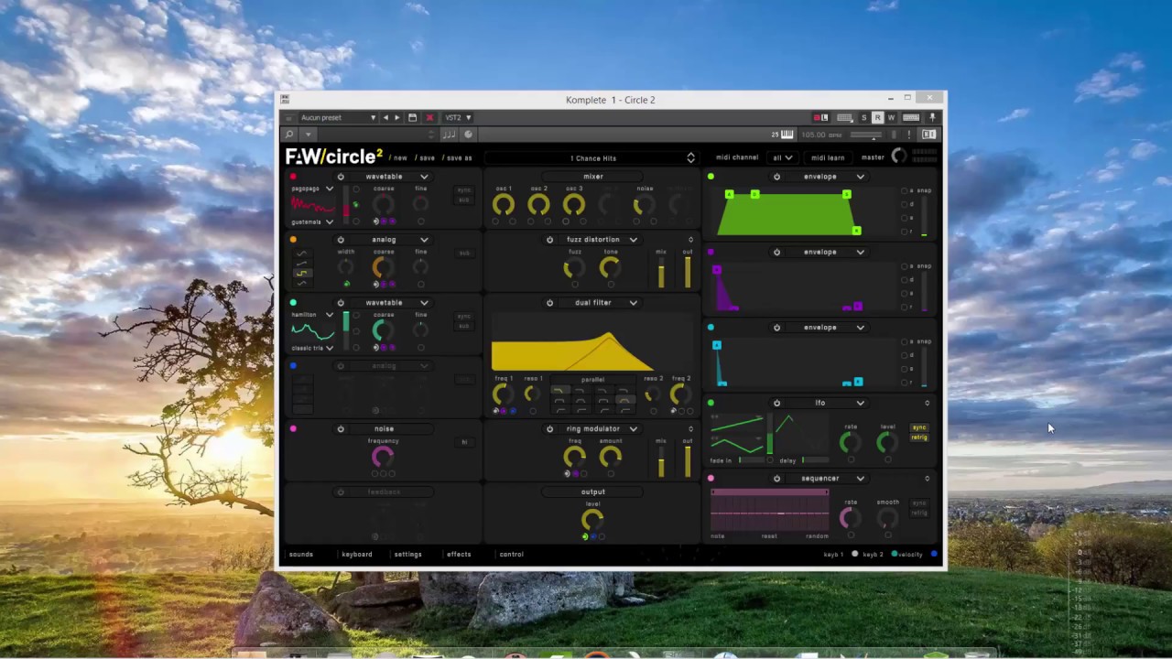Viewport: 1172px width, 659px height.
Task: Toggle the sequencer power button
Action: (776, 478)
